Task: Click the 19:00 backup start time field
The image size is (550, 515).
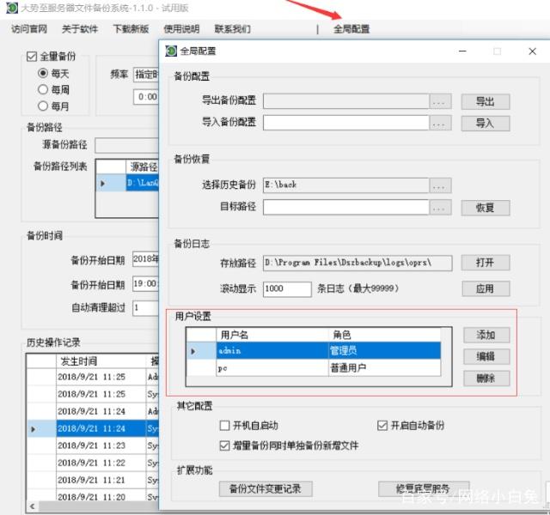Action: (x=145, y=284)
